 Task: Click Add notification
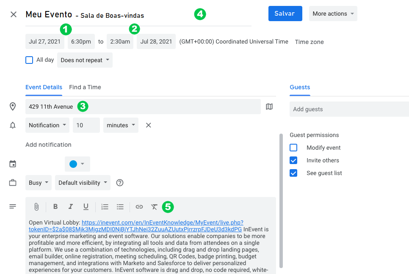pyautogui.click(x=48, y=145)
